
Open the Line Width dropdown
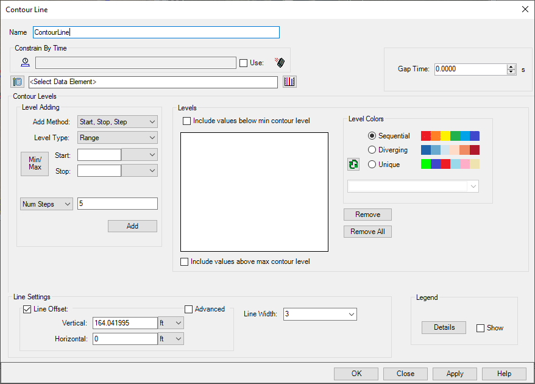click(x=319, y=314)
